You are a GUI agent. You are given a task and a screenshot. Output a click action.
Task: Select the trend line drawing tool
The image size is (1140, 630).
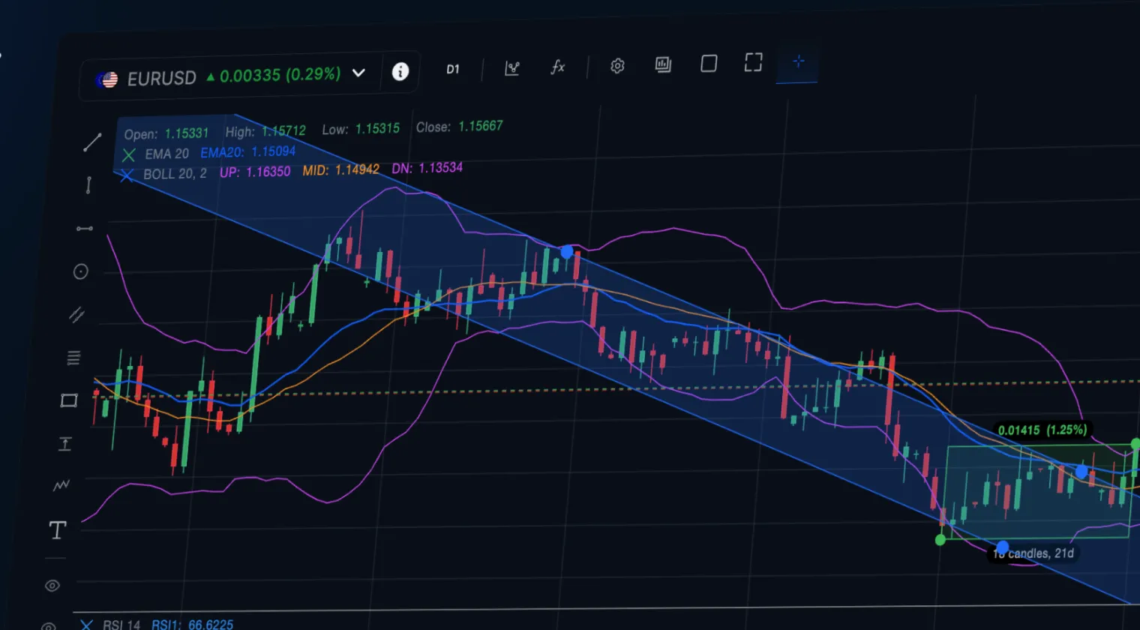pyautogui.click(x=92, y=142)
